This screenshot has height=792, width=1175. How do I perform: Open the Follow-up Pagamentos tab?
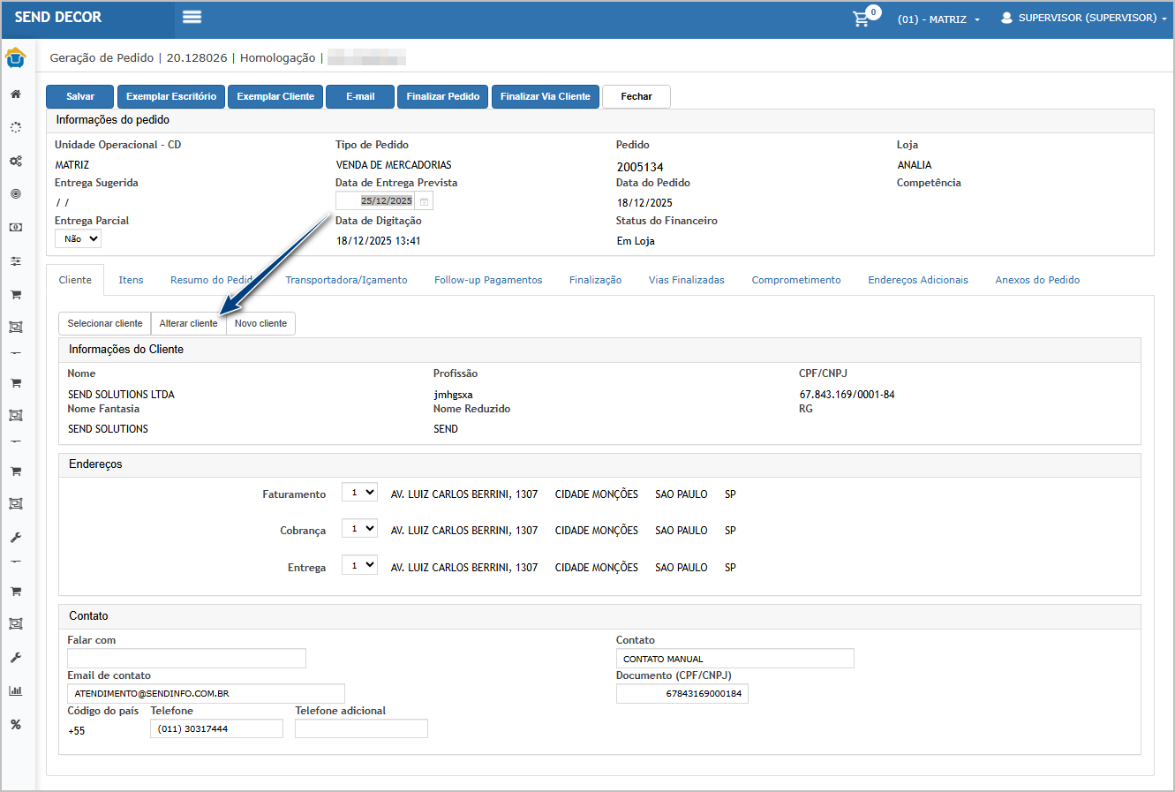(488, 280)
